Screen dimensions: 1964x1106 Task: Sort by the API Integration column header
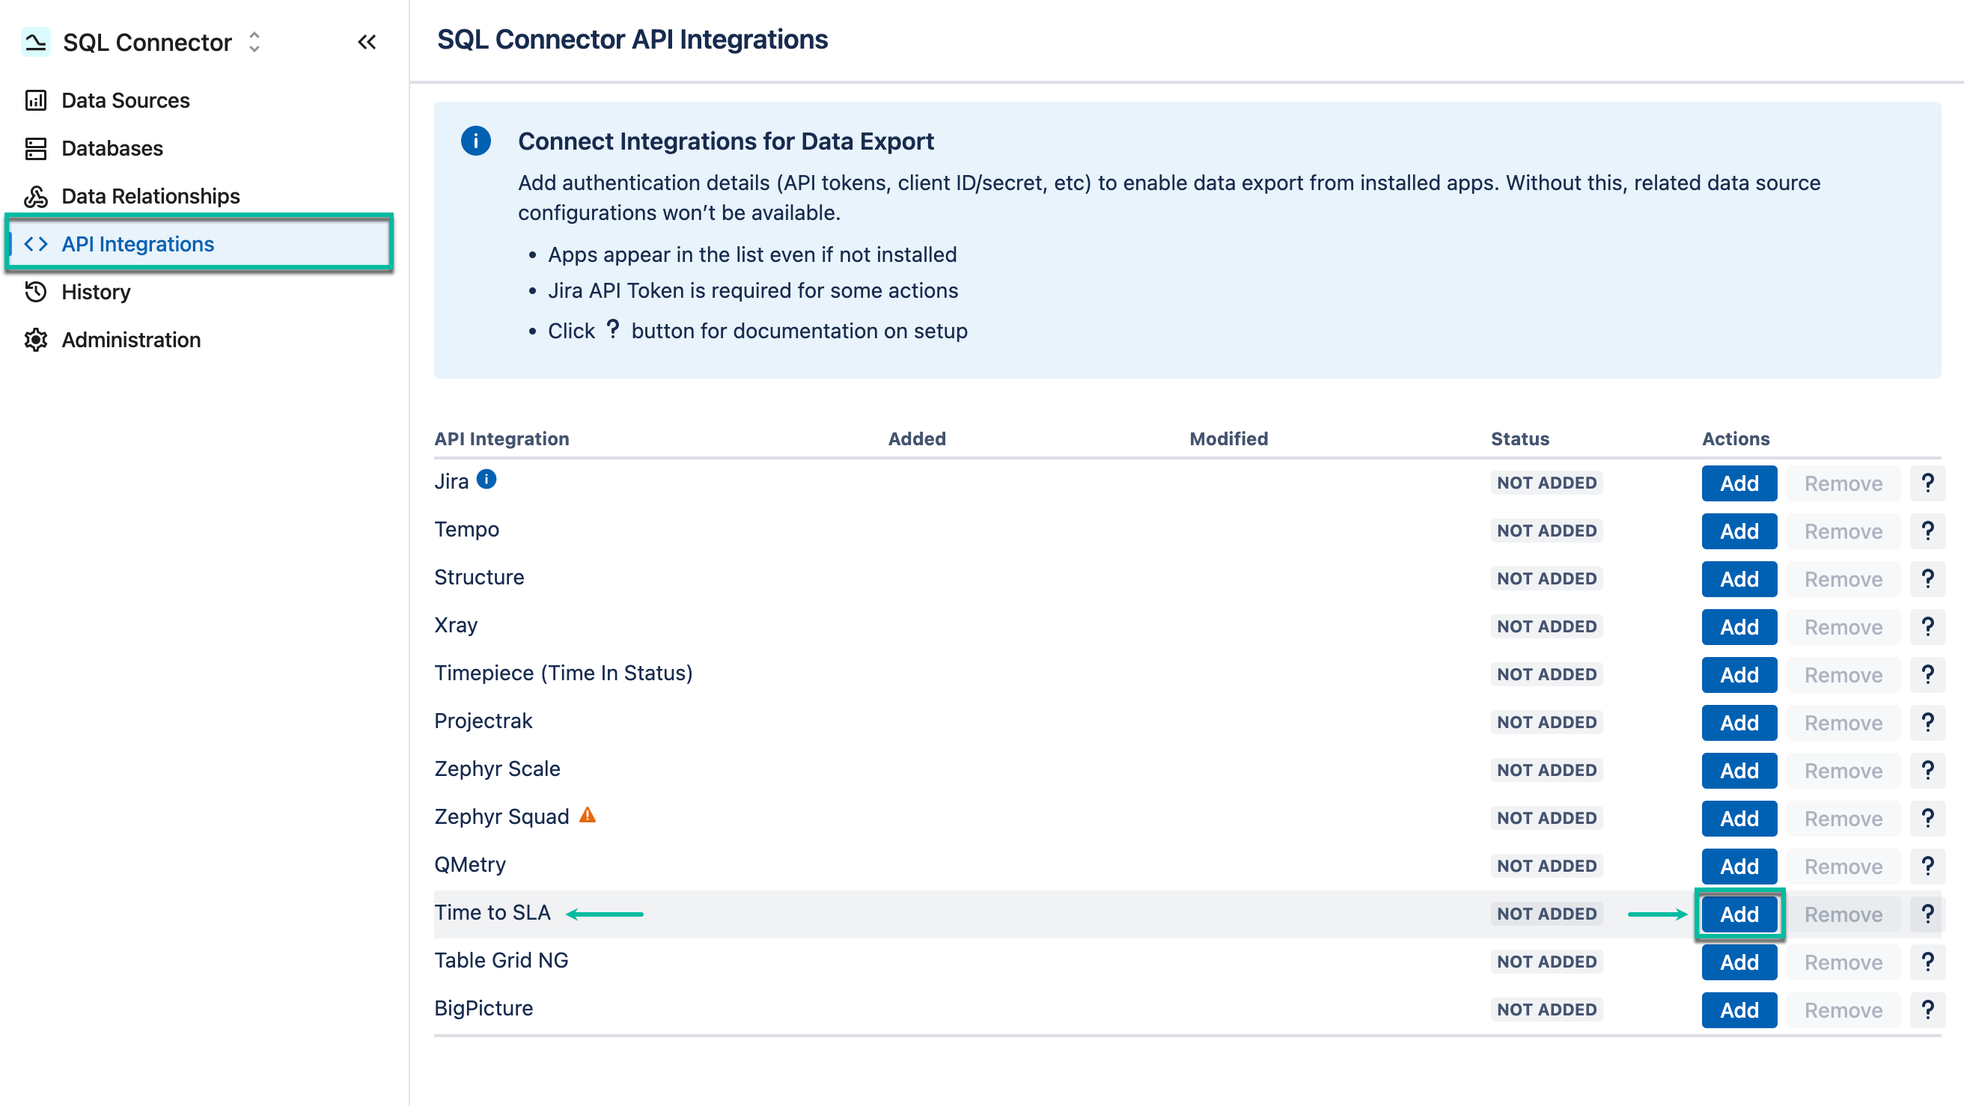(501, 439)
